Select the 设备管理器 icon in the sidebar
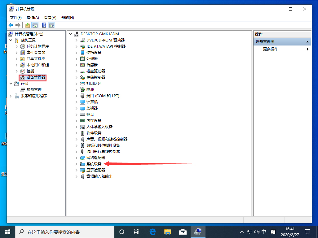Image resolution: width=318 pixels, height=238 pixels. point(23,77)
